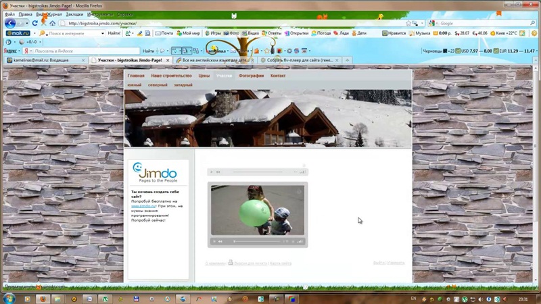Image resolution: width=541 pixels, height=304 pixels.
Task: Expand the Mail.ru search field dropdown
Action: pos(103,32)
